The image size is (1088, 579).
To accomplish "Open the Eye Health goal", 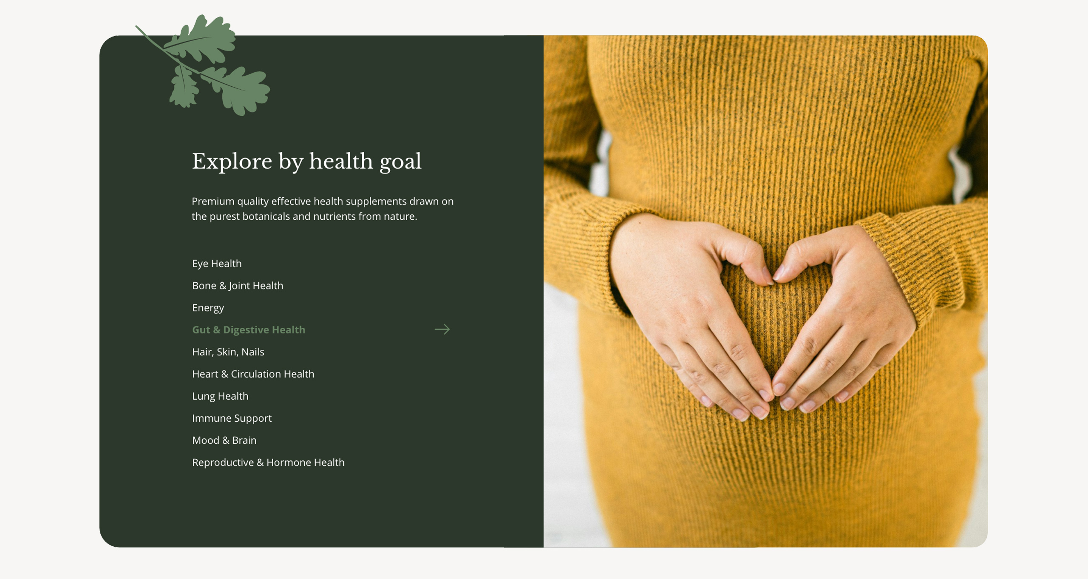I will click(x=217, y=264).
